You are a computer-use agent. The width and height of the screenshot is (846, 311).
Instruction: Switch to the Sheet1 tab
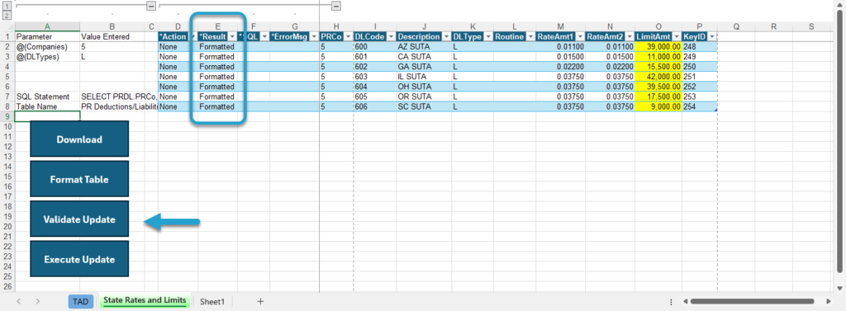(212, 301)
